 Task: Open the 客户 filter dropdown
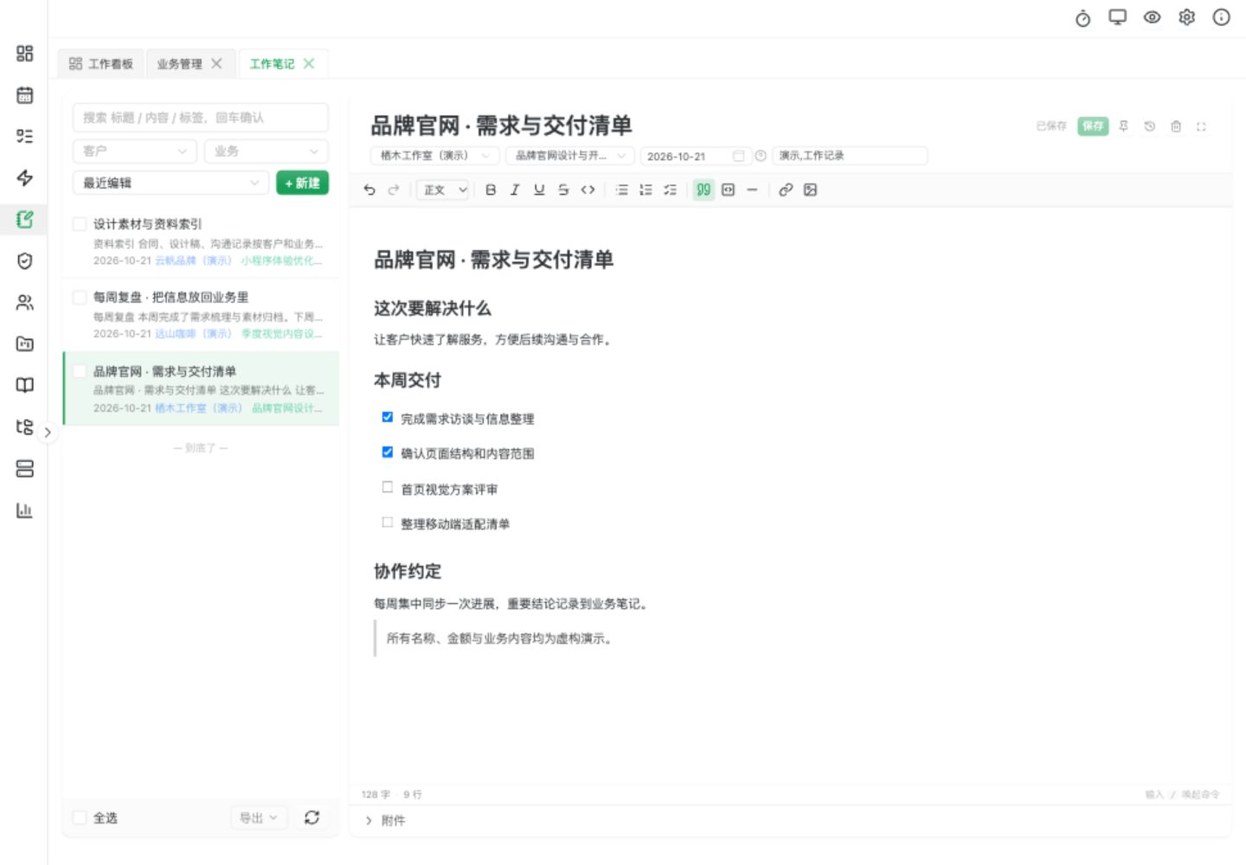click(x=135, y=151)
